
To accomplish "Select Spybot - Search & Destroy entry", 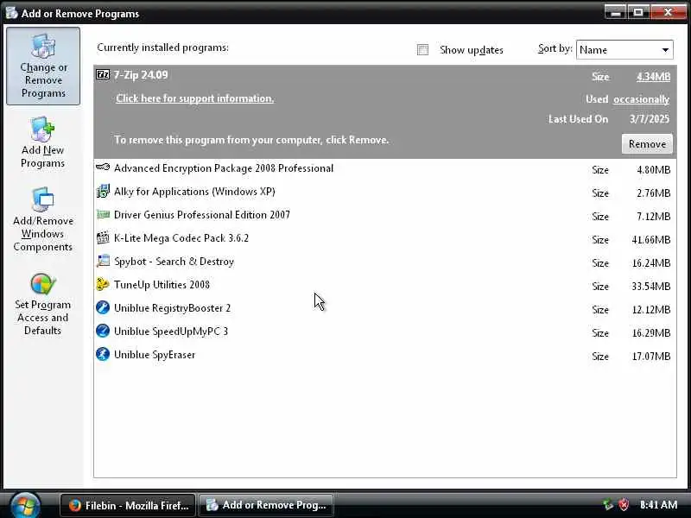I will (384, 262).
